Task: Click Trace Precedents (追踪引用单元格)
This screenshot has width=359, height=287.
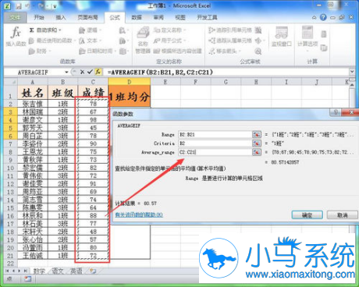Action: click(230, 30)
